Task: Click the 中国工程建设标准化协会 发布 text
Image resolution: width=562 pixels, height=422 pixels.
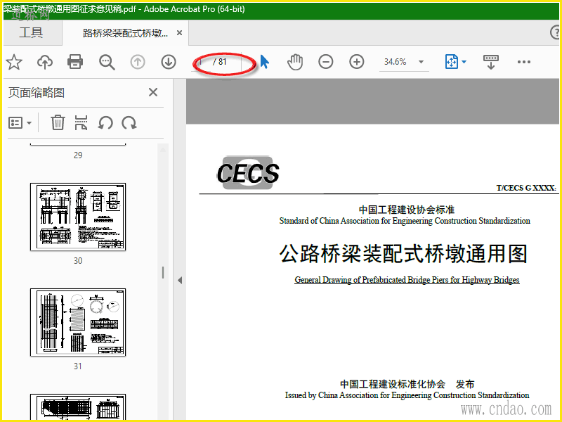Action: 407,384
